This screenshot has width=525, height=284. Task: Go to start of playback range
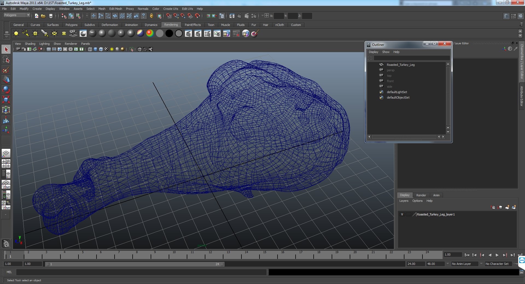point(467,255)
